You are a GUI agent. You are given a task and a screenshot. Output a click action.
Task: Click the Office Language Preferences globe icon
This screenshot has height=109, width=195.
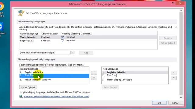pyautogui.click(x=21, y=13)
